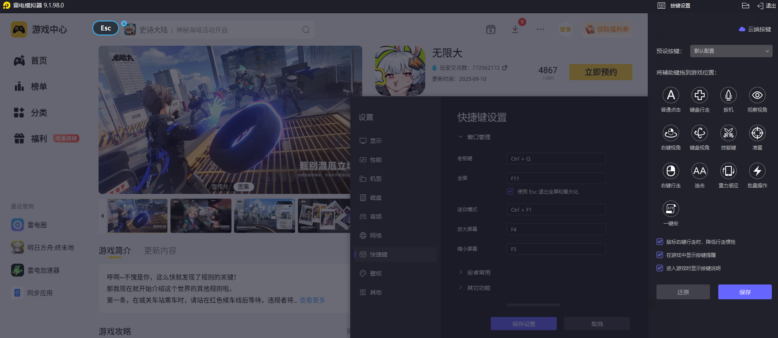This screenshot has height=338, width=778.
Task: Open the calendar check-in icon
Action: coord(491,29)
